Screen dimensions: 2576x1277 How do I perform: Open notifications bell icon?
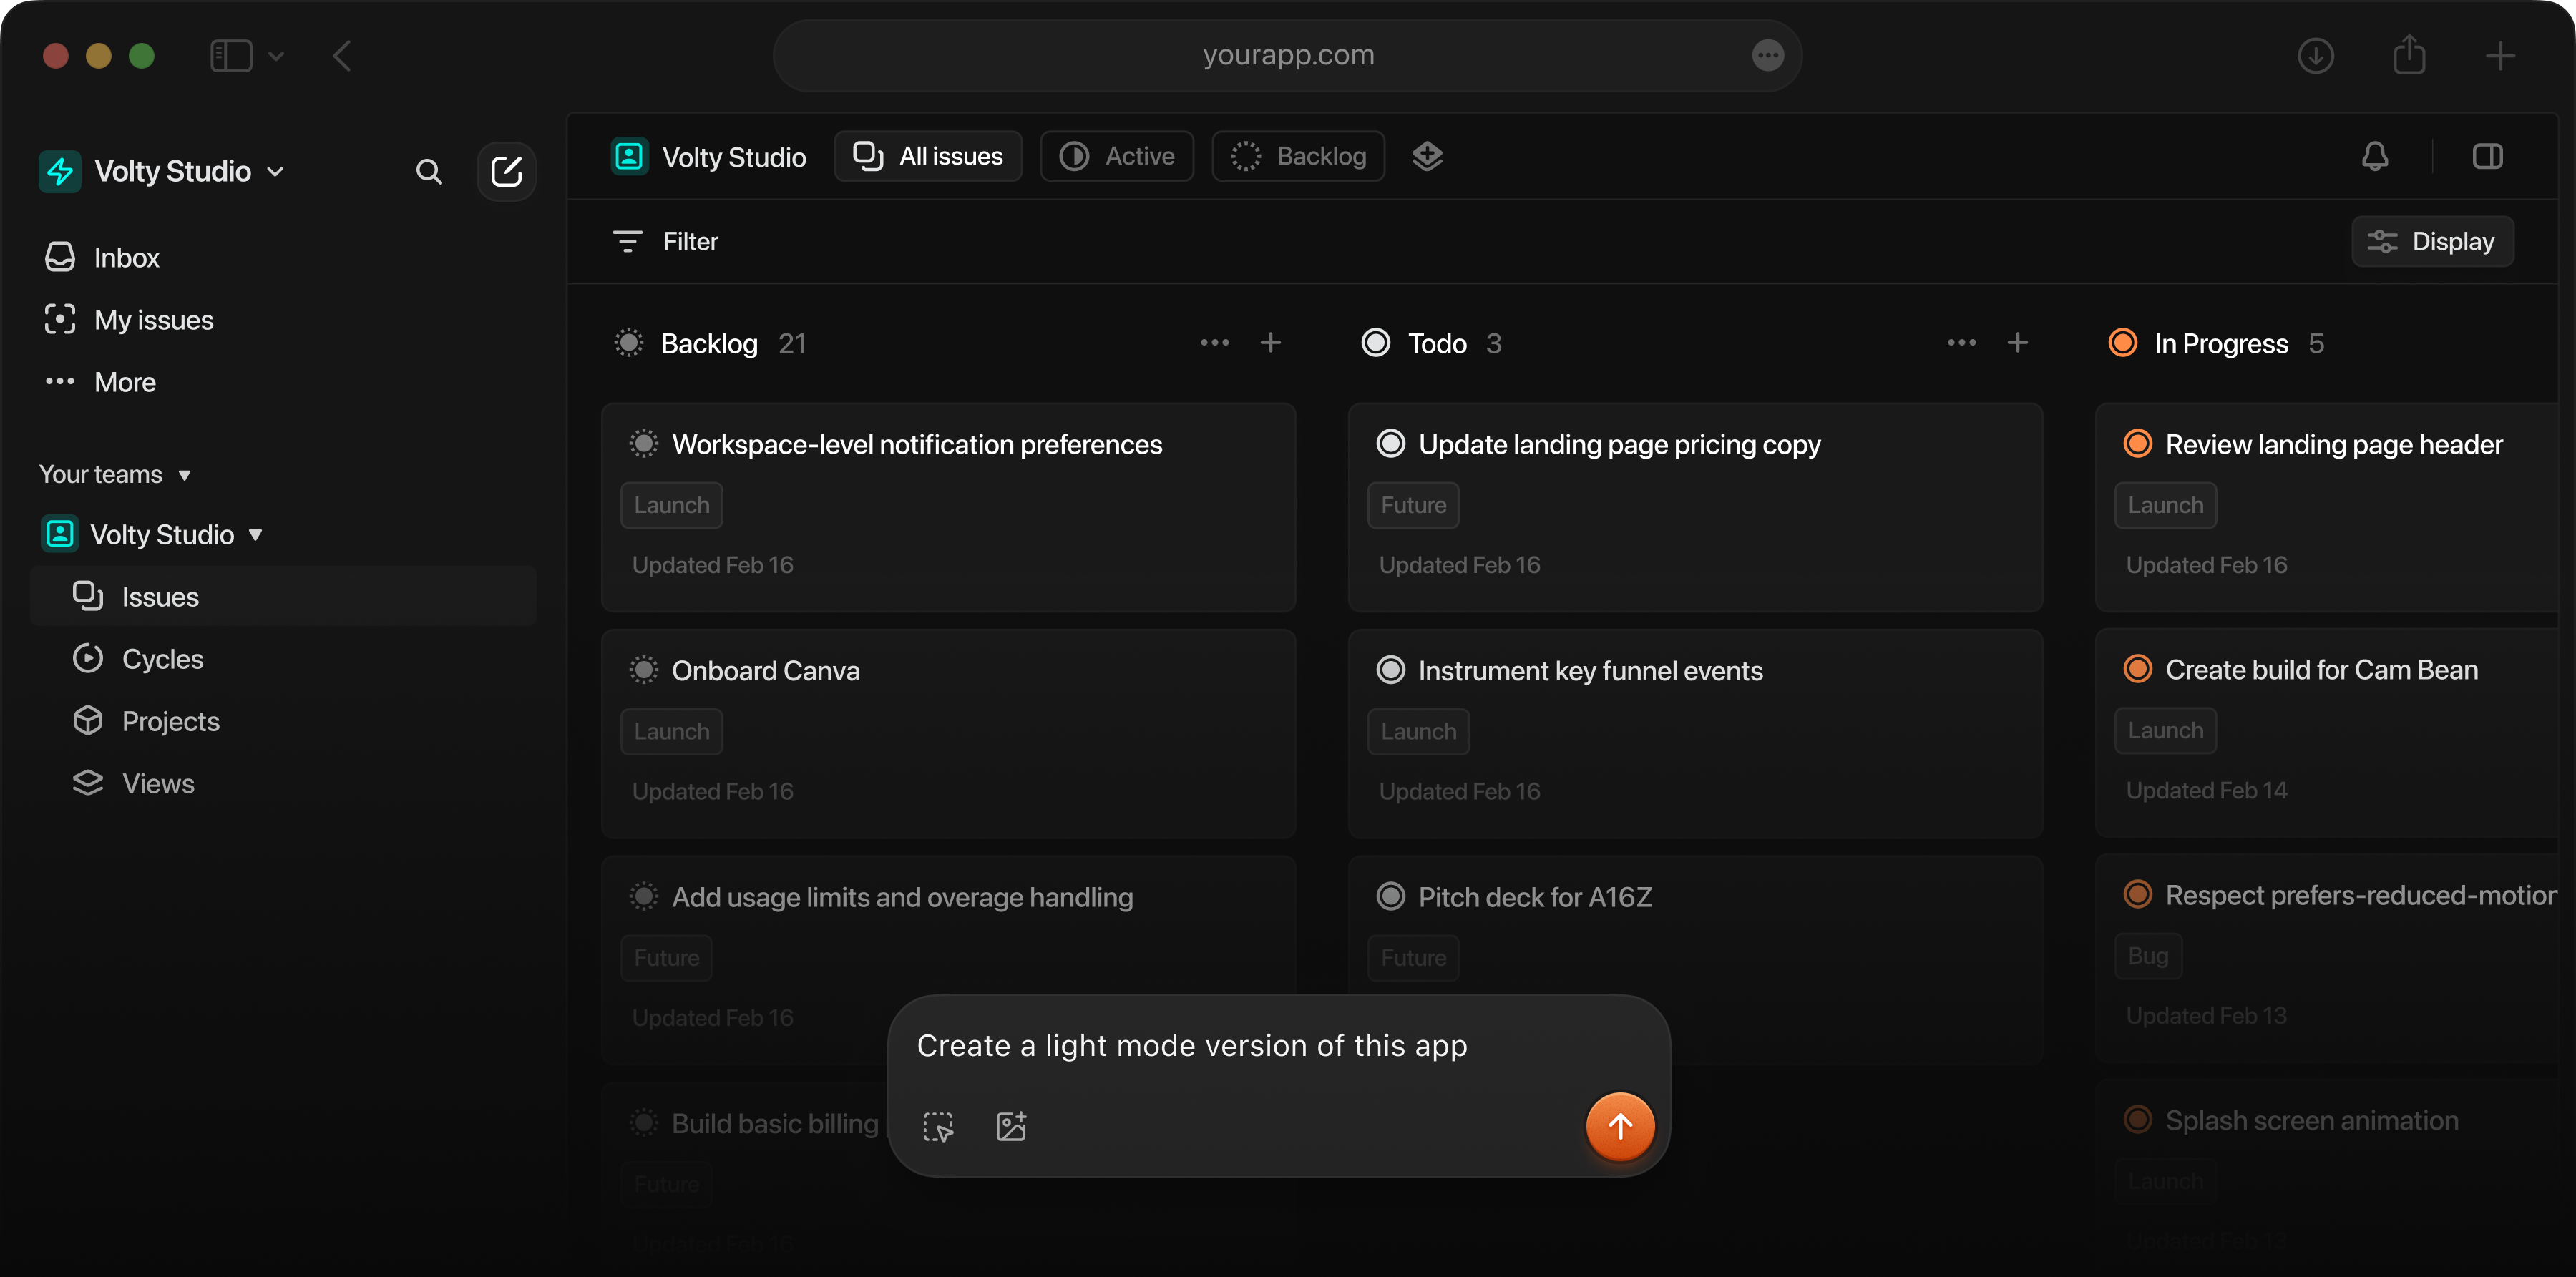2374,156
